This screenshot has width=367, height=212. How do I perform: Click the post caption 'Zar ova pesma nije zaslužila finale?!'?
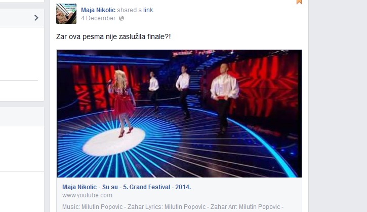113,37
